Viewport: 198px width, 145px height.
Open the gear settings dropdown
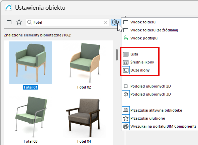pyautogui.click(x=116, y=22)
